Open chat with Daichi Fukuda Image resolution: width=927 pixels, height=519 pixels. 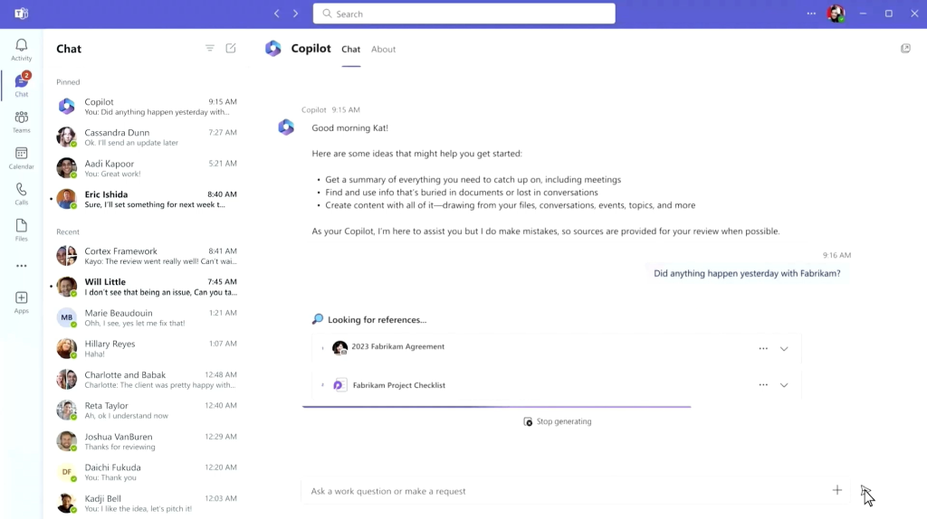point(146,472)
